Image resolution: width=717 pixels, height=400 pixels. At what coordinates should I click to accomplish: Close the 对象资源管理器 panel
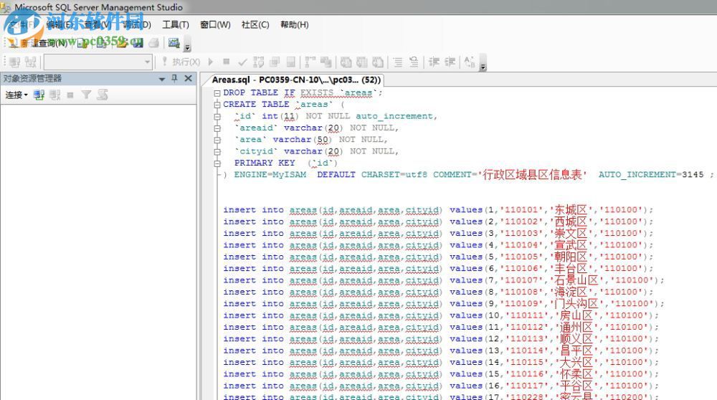(188, 79)
